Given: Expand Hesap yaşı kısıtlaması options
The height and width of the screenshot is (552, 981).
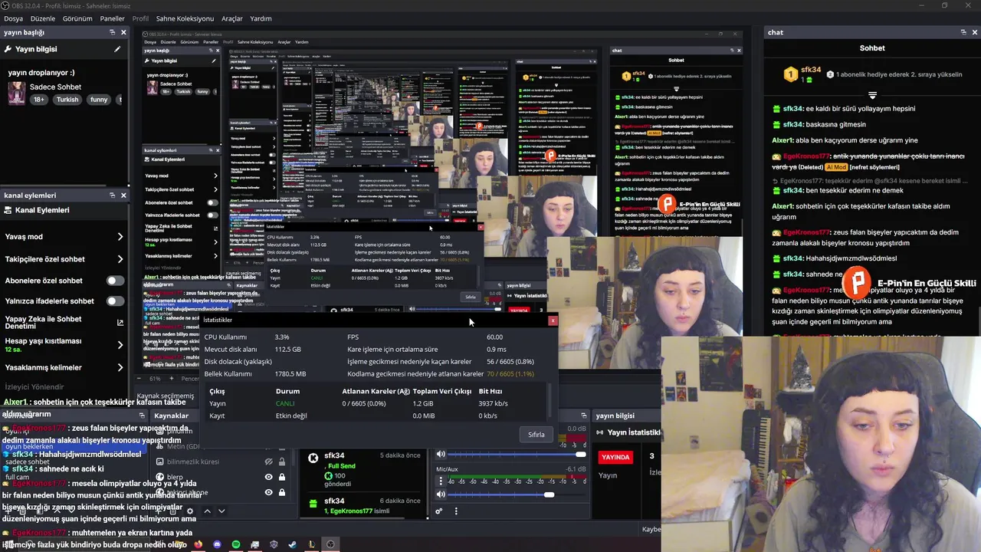Looking at the screenshot, I should [120, 345].
